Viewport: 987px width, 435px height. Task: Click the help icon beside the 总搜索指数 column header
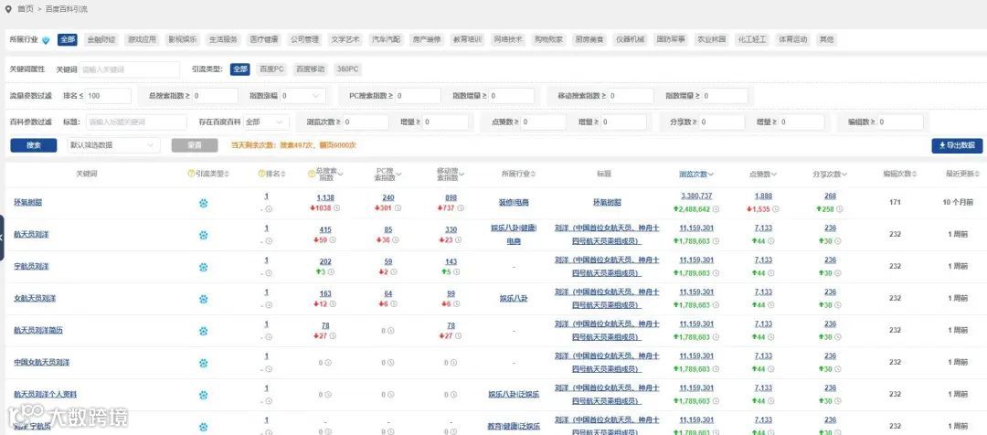(312, 174)
